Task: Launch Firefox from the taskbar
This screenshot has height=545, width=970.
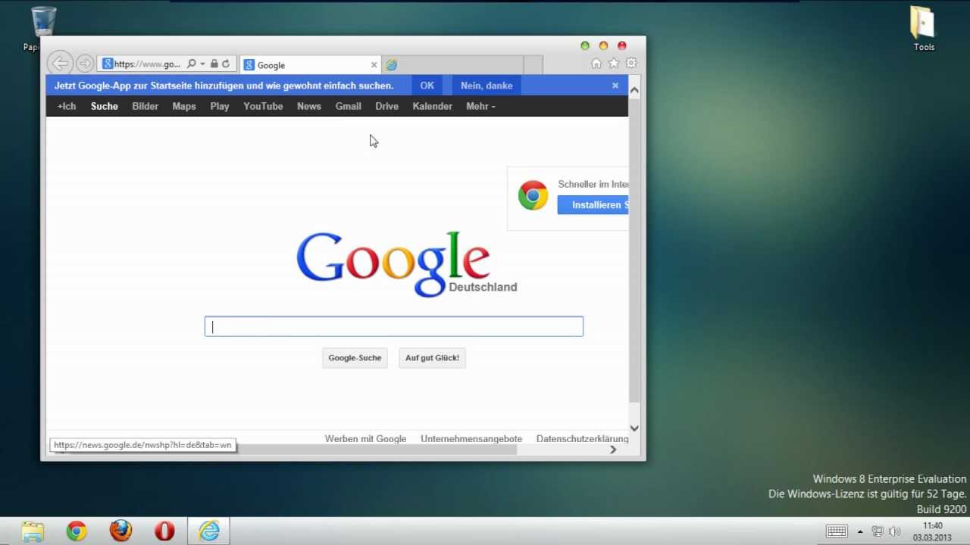Action: [x=120, y=531]
